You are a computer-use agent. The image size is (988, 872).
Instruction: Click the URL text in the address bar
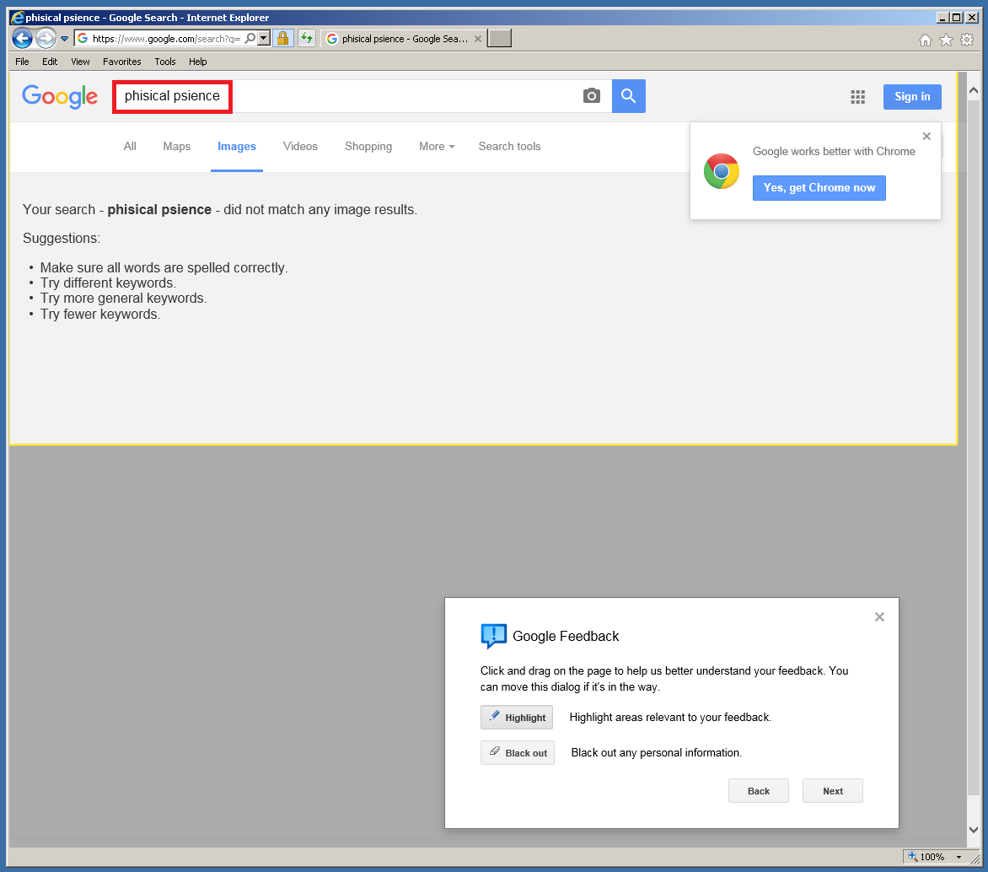[x=166, y=39]
